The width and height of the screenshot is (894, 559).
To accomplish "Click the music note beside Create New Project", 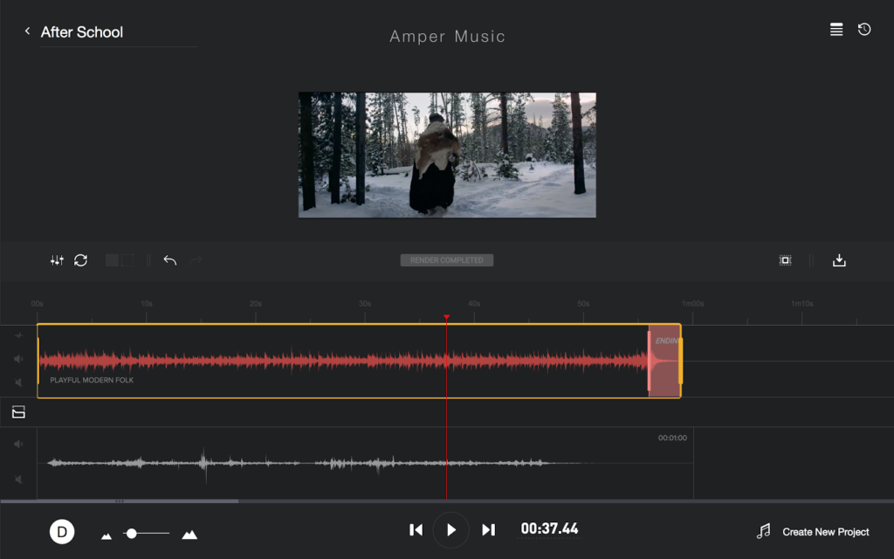I will (x=763, y=531).
